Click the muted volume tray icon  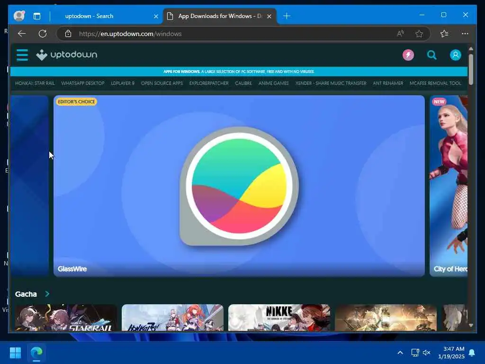427,353
